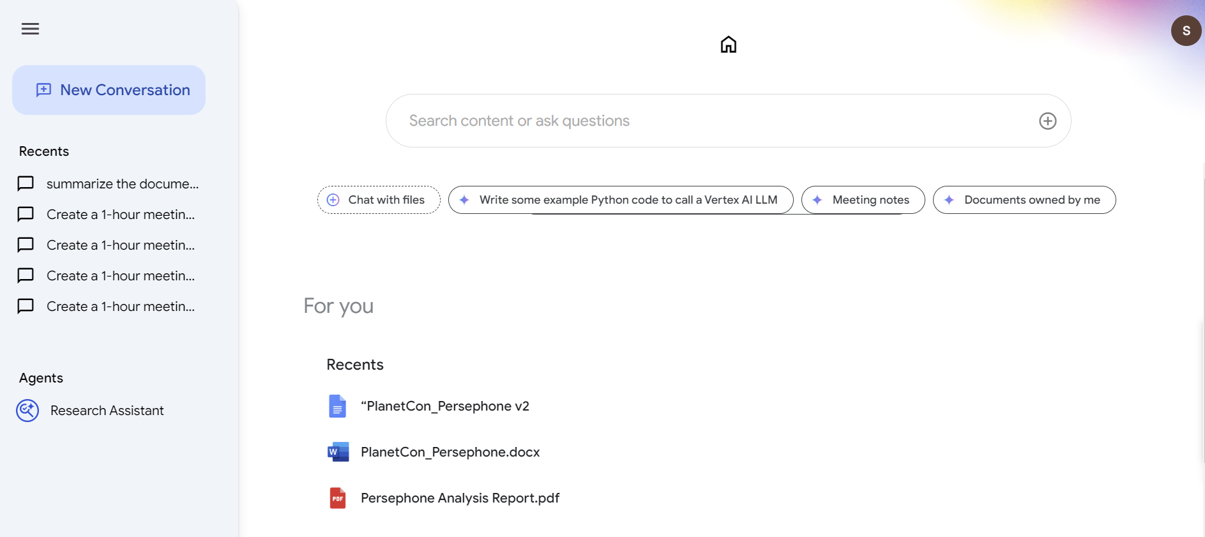Choose the Python code Vertex AI suggestion
1205x537 pixels.
(x=620, y=200)
